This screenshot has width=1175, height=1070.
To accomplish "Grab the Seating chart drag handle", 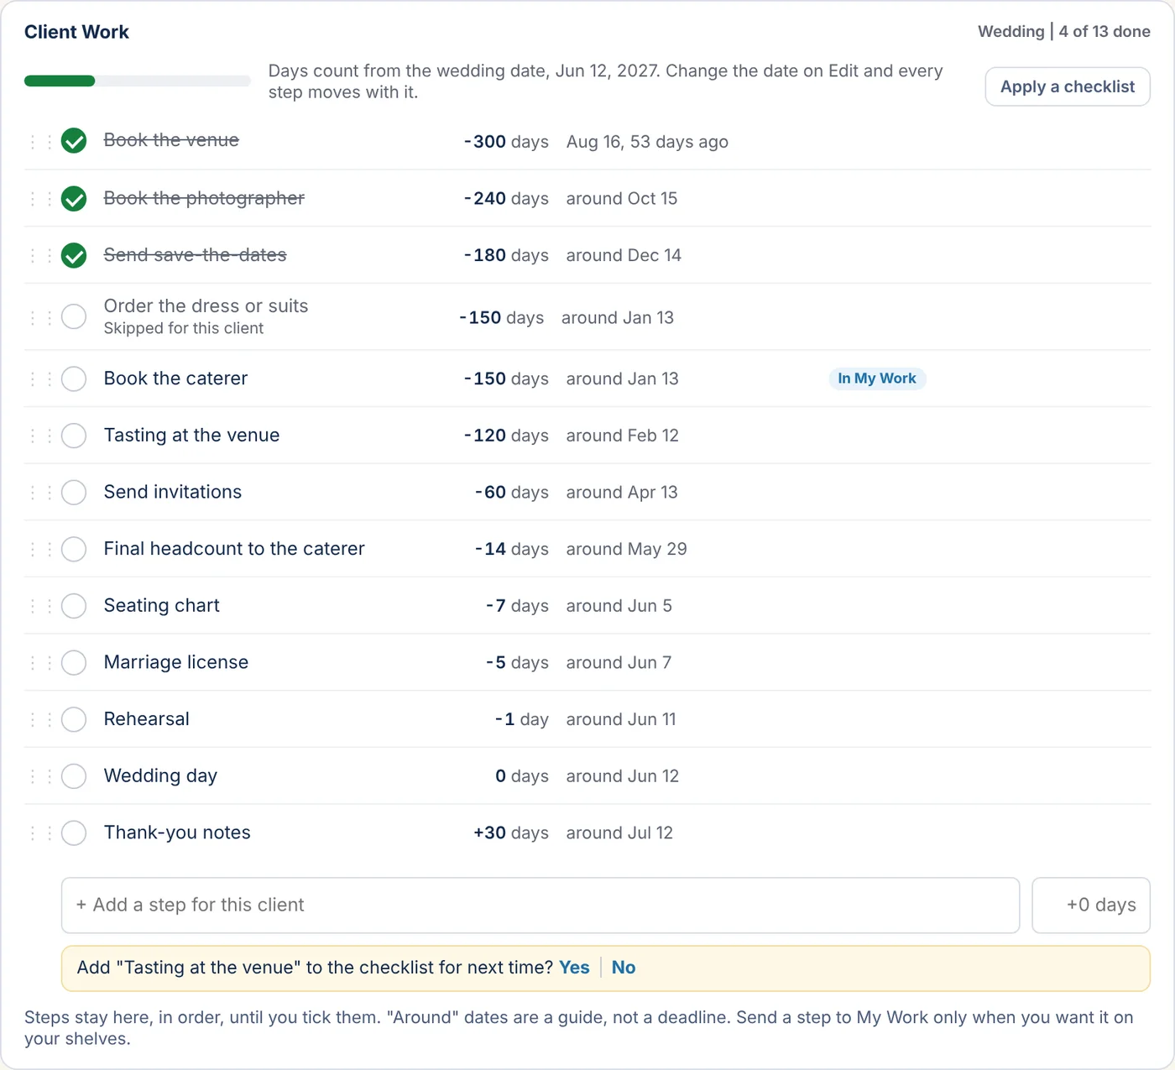I will click(x=41, y=606).
